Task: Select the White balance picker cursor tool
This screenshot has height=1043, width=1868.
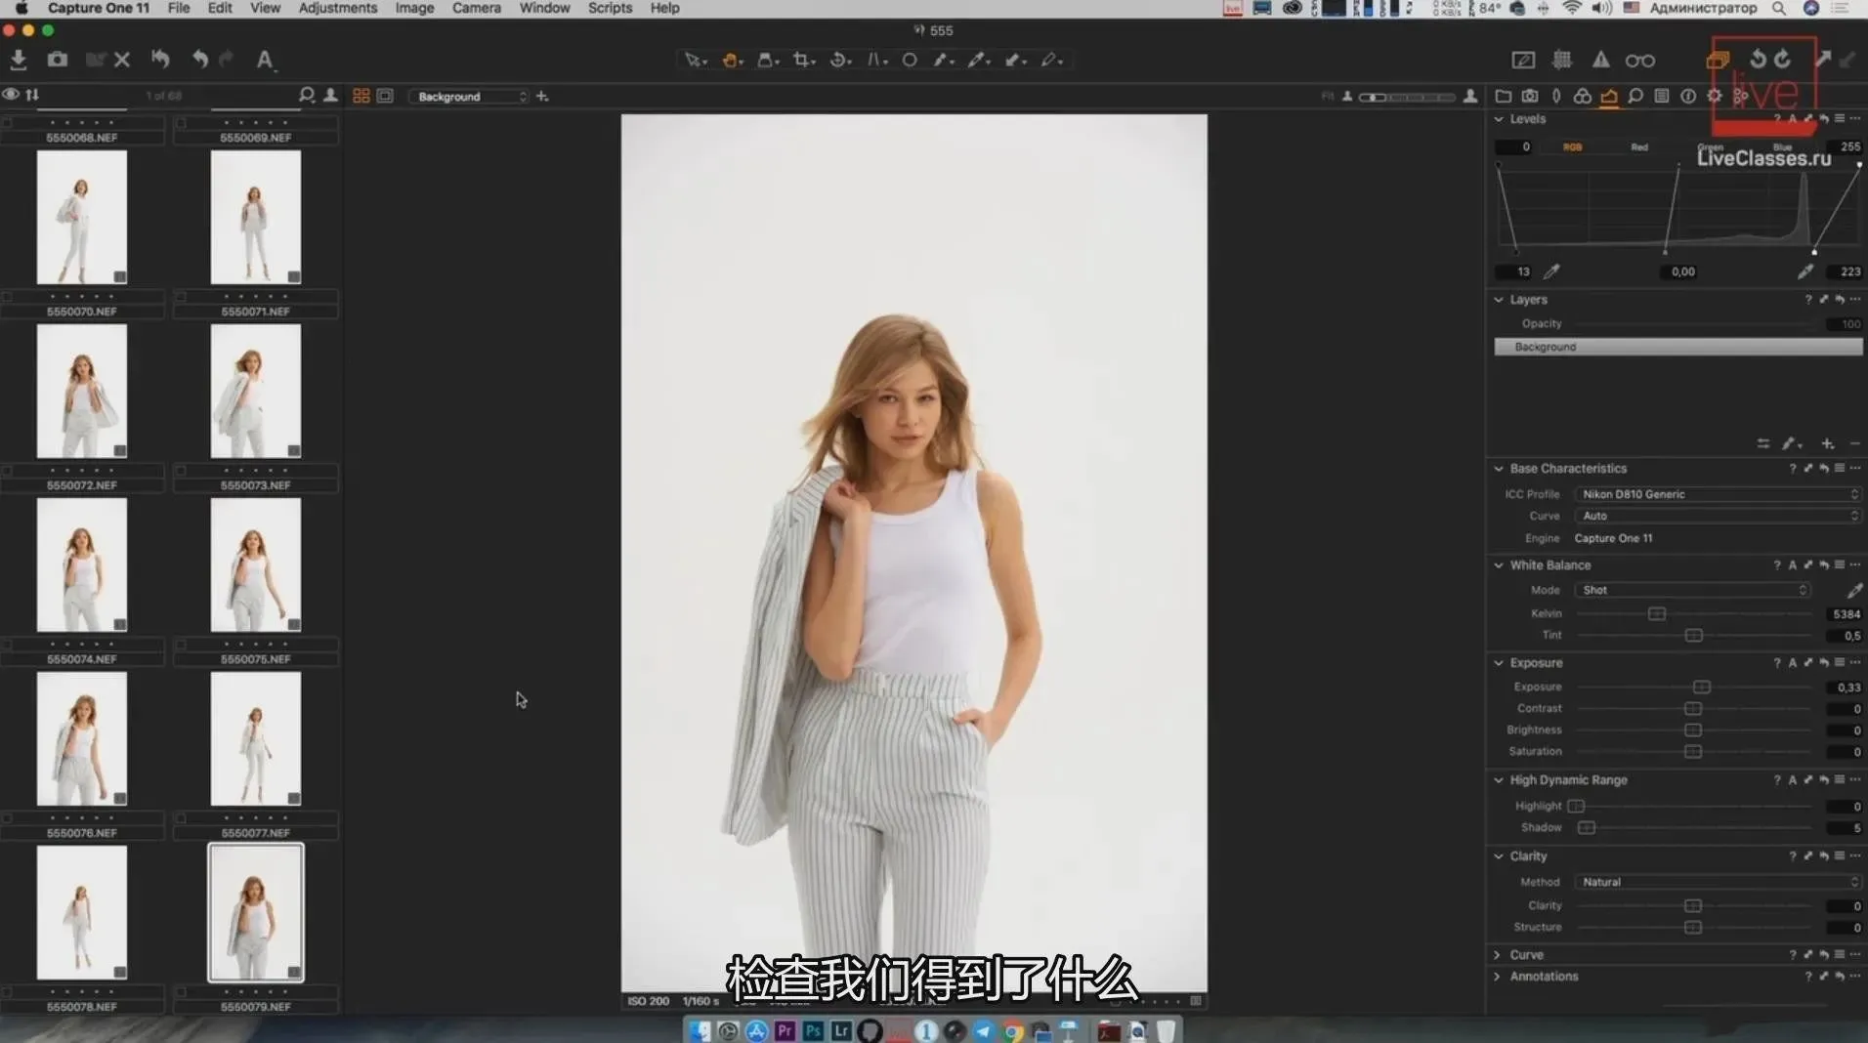Action: pyautogui.click(x=978, y=60)
